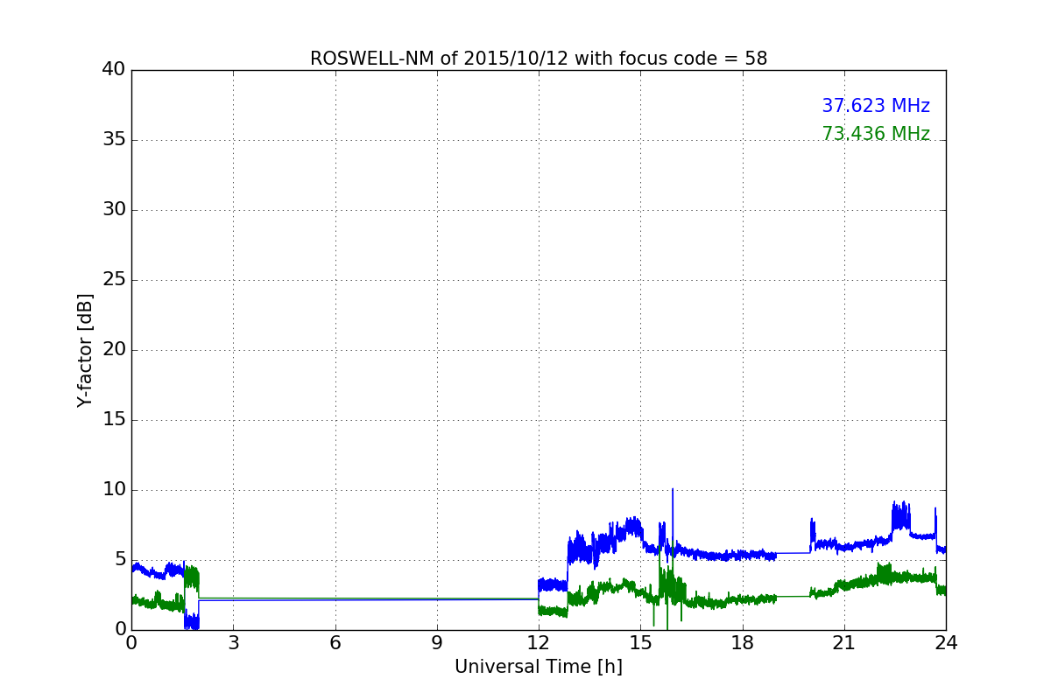The width and height of the screenshot is (1051, 700).
Task: Click the x-axis tick label 24
Action: coord(946,643)
